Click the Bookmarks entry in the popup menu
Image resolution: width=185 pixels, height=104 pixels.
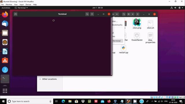[117, 25]
